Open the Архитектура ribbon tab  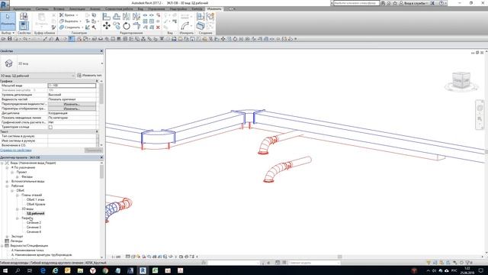(x=22, y=9)
